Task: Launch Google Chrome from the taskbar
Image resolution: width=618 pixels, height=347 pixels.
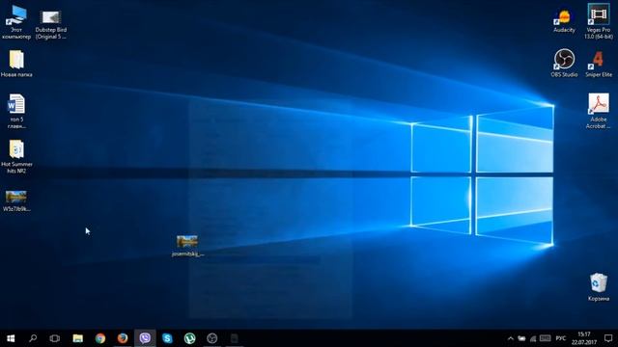Action: tap(100, 338)
